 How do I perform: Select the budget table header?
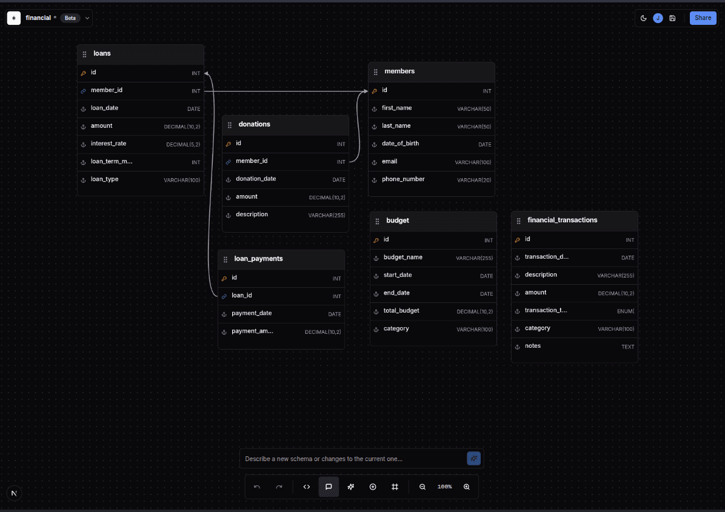pos(398,221)
